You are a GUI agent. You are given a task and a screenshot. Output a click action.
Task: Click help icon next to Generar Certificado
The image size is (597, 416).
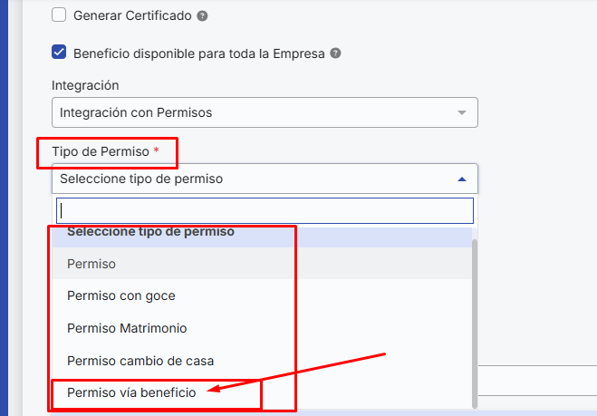click(x=202, y=16)
